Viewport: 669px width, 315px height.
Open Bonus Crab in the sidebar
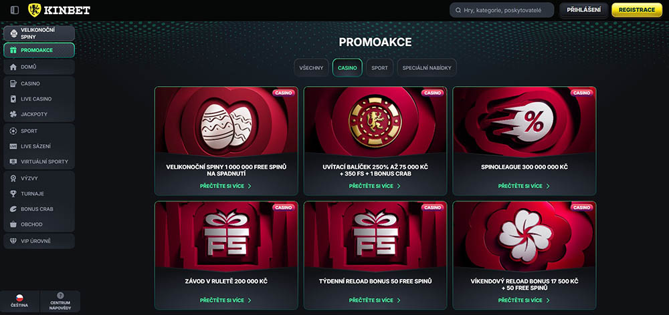pos(39,209)
